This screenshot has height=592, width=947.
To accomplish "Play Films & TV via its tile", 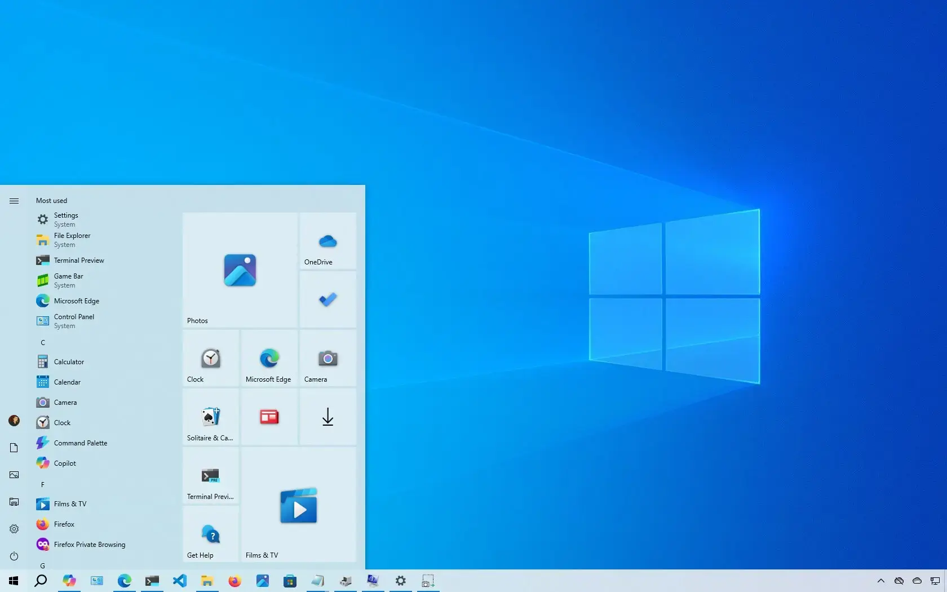I will (298, 506).
